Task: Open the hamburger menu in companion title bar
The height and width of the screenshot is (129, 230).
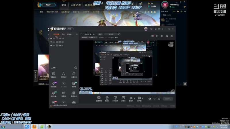Action: pyautogui.click(x=162, y=29)
